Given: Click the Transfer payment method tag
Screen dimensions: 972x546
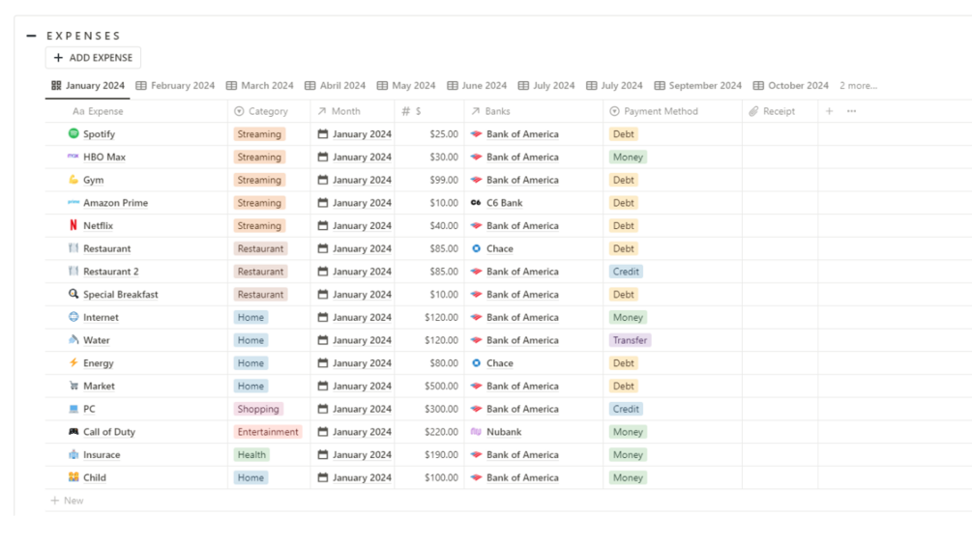Looking at the screenshot, I should click(x=630, y=340).
